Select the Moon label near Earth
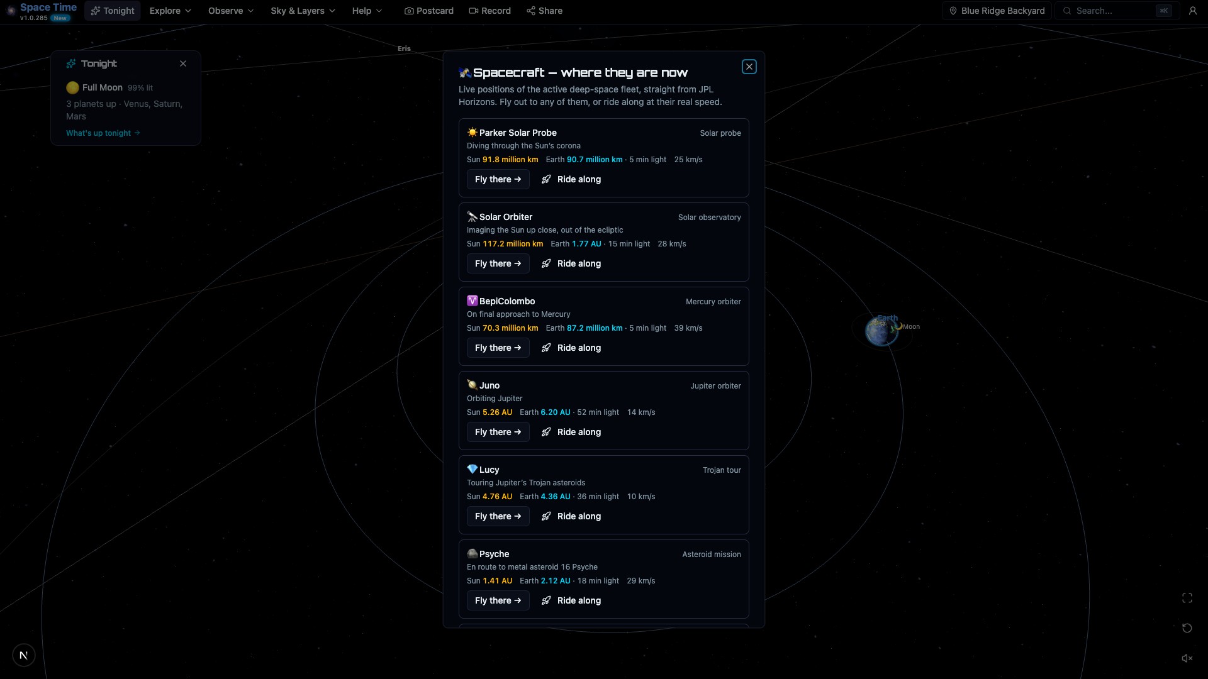This screenshot has width=1208, height=679. [x=911, y=327]
